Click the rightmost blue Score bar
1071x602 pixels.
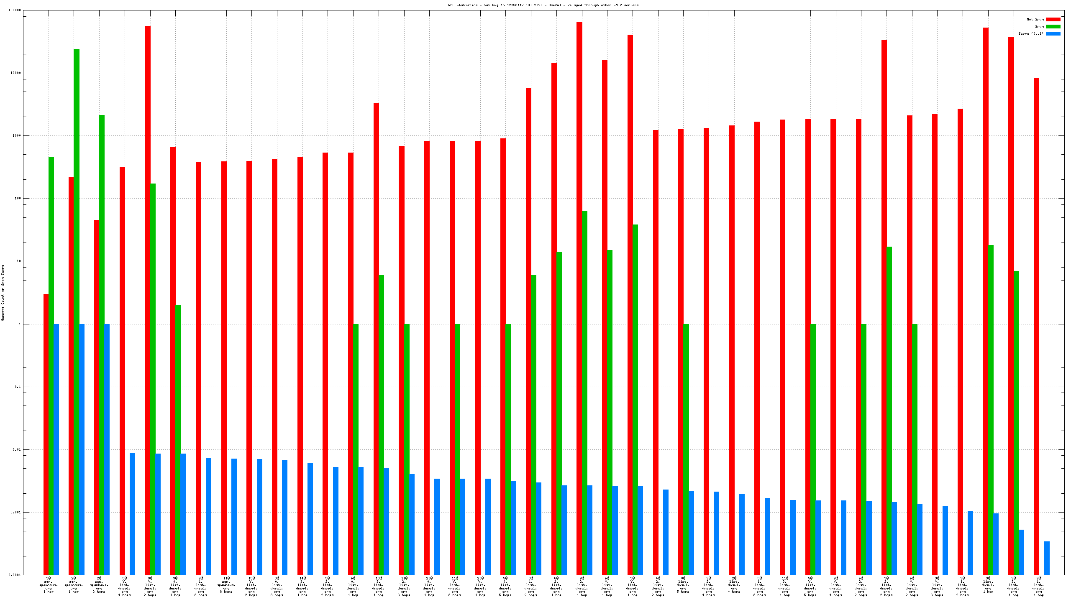tap(1047, 558)
